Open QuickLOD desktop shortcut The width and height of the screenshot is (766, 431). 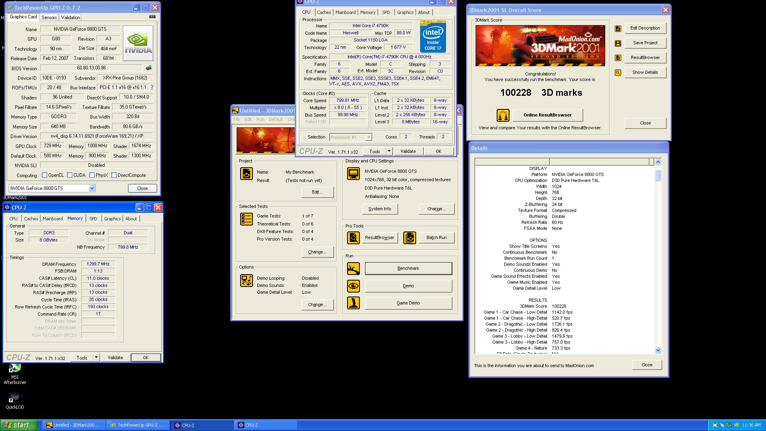pyautogui.click(x=15, y=401)
